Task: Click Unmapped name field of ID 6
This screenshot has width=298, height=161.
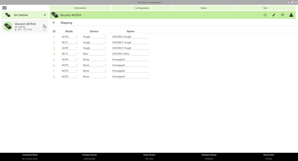Action: coord(130,65)
